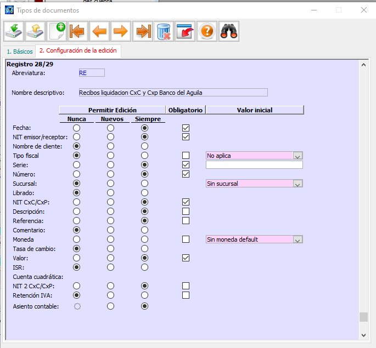Click the exit window red arrow icon
This screenshot has width=376, height=348.
point(185,31)
